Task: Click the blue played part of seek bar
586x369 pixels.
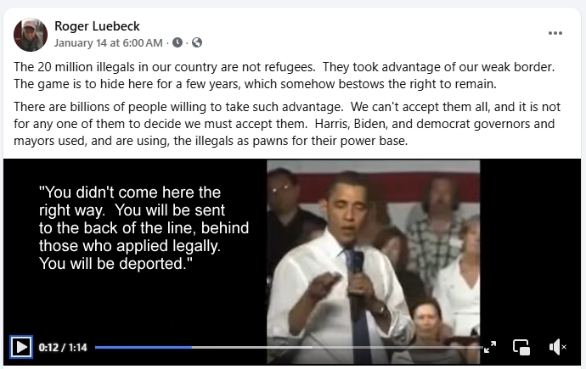Action: pyautogui.click(x=144, y=347)
